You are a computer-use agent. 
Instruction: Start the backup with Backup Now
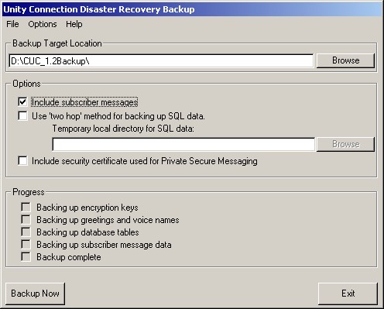(35, 294)
